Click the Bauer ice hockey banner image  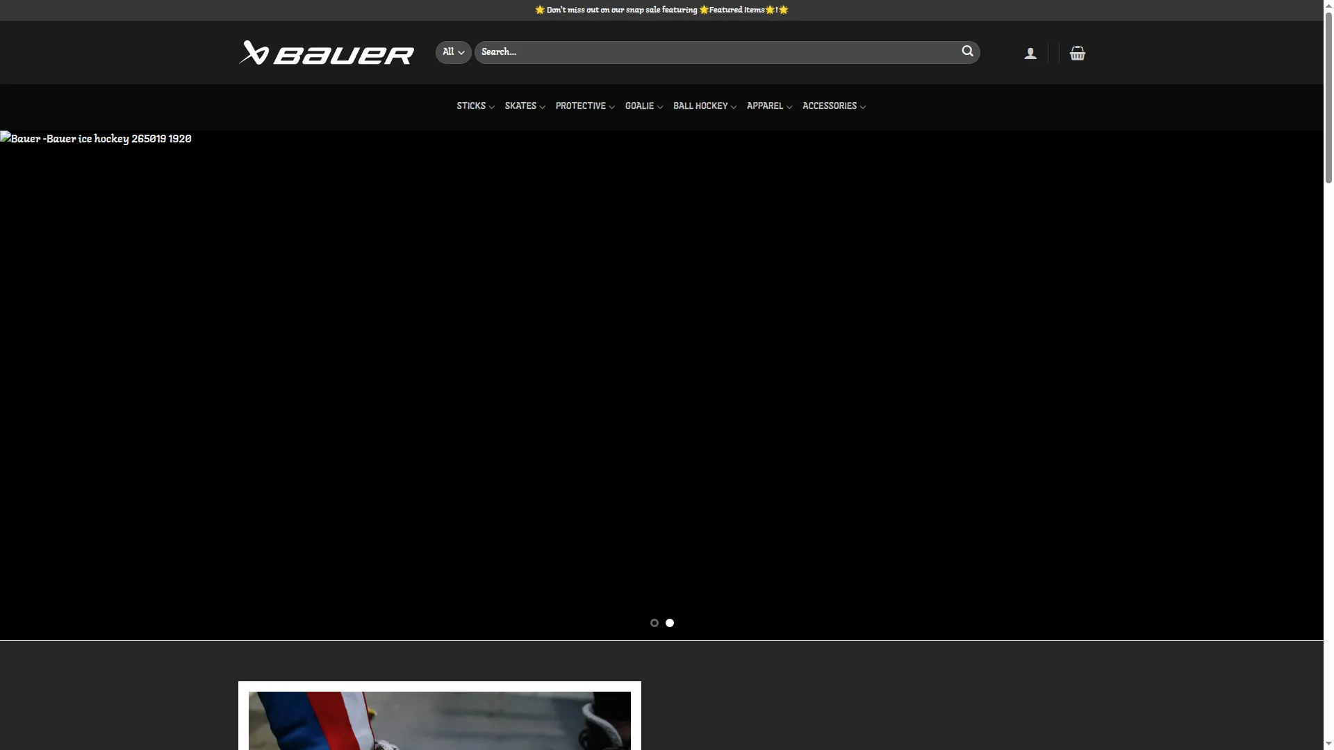pyautogui.click(x=661, y=385)
